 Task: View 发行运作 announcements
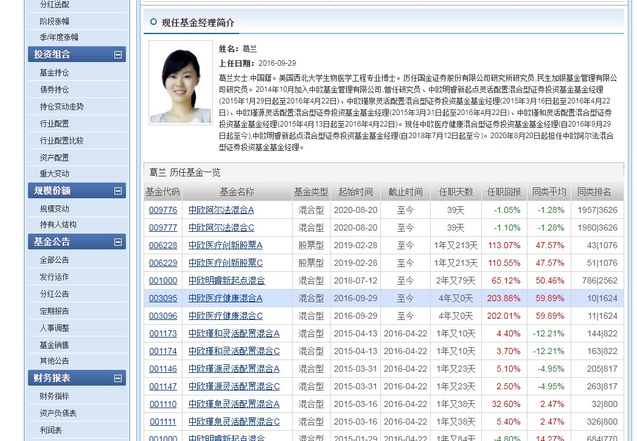[54, 277]
